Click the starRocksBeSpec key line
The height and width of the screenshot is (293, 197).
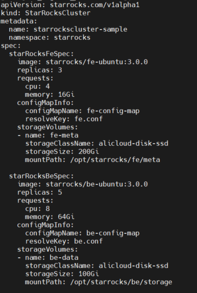[41, 176]
